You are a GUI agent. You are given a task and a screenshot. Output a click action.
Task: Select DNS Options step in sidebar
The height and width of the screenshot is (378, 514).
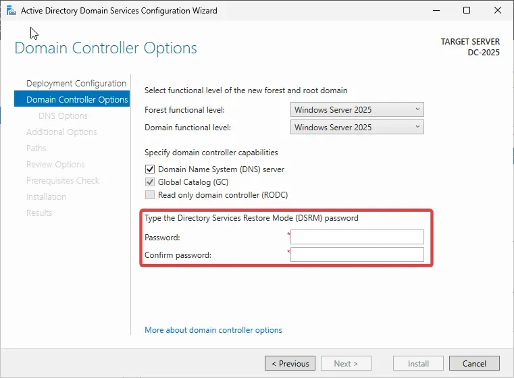63,115
